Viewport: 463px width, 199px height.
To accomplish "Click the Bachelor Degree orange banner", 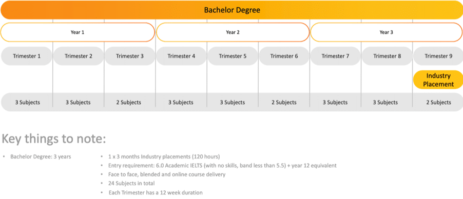I will pyautogui.click(x=232, y=10).
